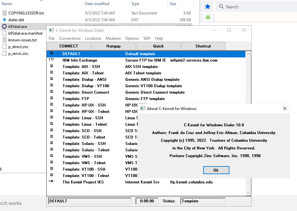297x211 pixels.
Task: Click the ftp.kermit.columbia.edu host text
Action: tap(191, 182)
